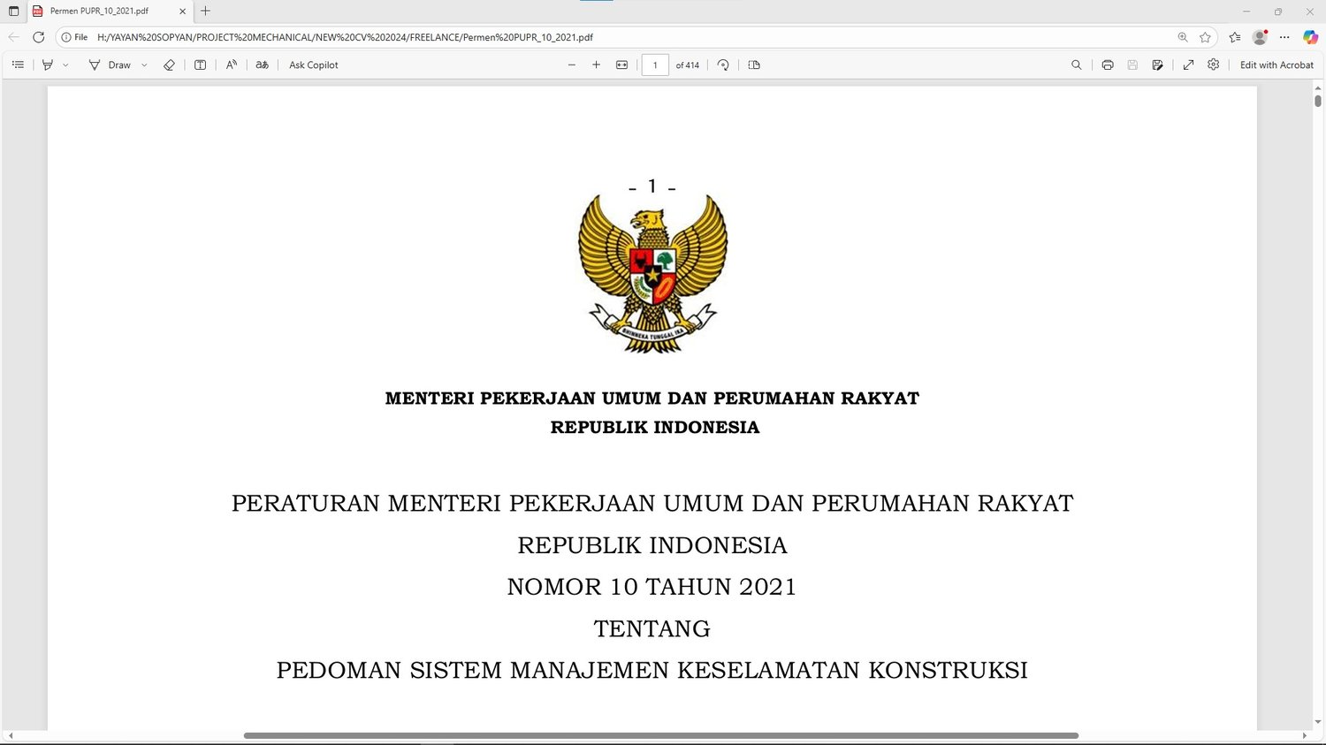Activate the Draw tool
1326x745 pixels.
click(110, 65)
